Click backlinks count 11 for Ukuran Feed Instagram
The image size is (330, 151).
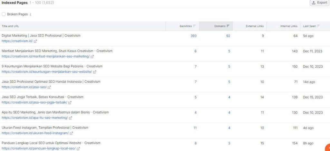pos(195,128)
